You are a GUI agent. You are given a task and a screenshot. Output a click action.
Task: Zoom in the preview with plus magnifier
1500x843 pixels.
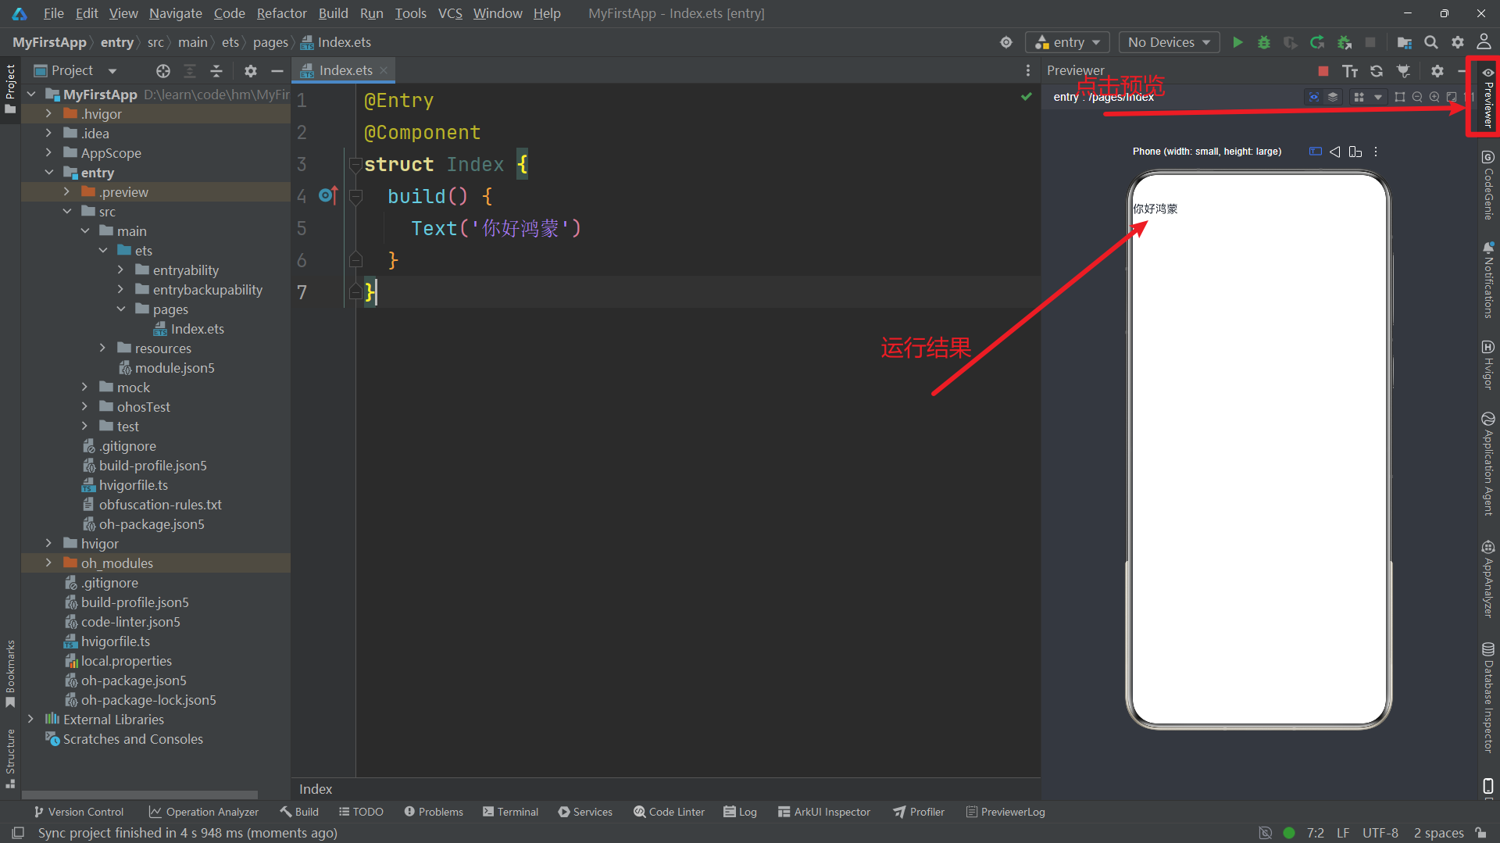(1434, 97)
